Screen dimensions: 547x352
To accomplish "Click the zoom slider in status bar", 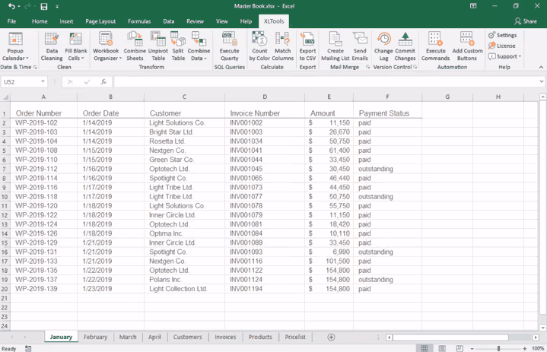I will click(498, 348).
